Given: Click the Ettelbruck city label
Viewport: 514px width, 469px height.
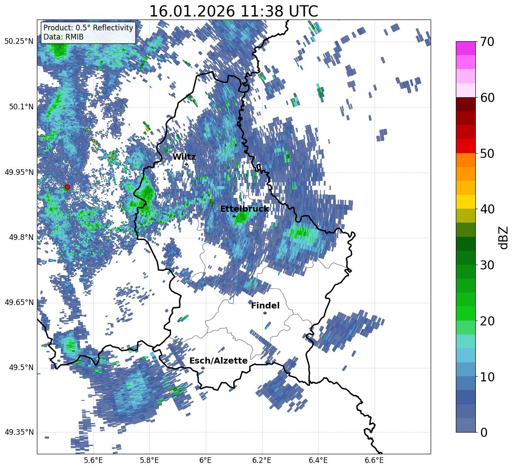Looking at the screenshot, I should tap(244, 209).
